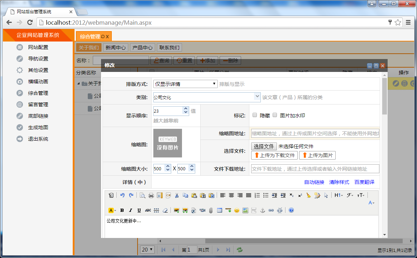417x258 pixels.
Task: Insert an emoticon smiley
Action: (x=237, y=210)
